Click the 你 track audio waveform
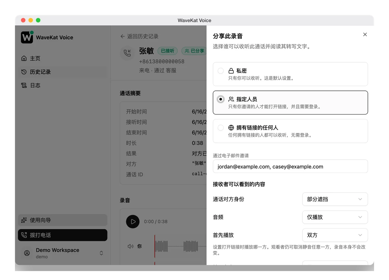This screenshot has height=280, width=389. [181, 246]
